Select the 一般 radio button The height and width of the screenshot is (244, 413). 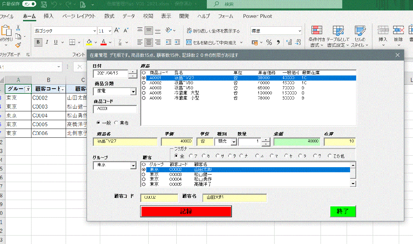coord(99,123)
